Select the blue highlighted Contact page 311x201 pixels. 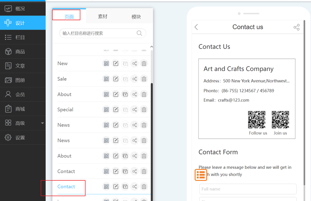[66, 187]
